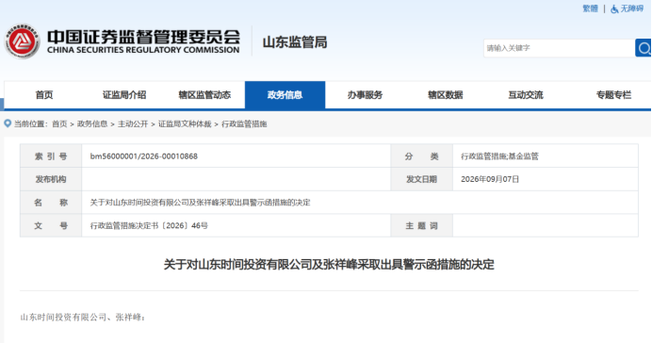Open the 辖区数据 navigation tab
The image size is (652, 344).
click(x=446, y=95)
